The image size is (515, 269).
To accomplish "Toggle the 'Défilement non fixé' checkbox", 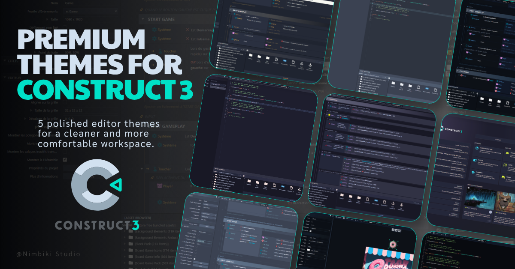I will click(65, 28).
